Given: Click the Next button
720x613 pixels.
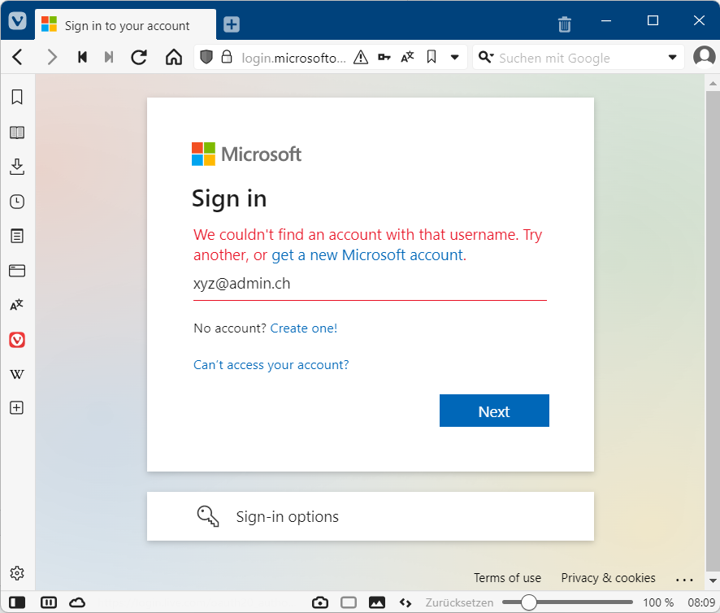Looking at the screenshot, I should 494,411.
